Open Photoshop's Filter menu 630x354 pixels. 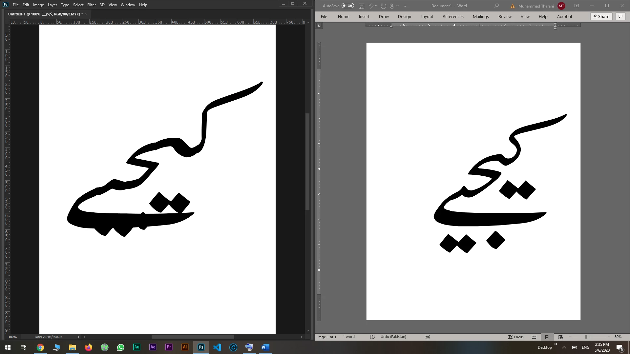(x=92, y=5)
